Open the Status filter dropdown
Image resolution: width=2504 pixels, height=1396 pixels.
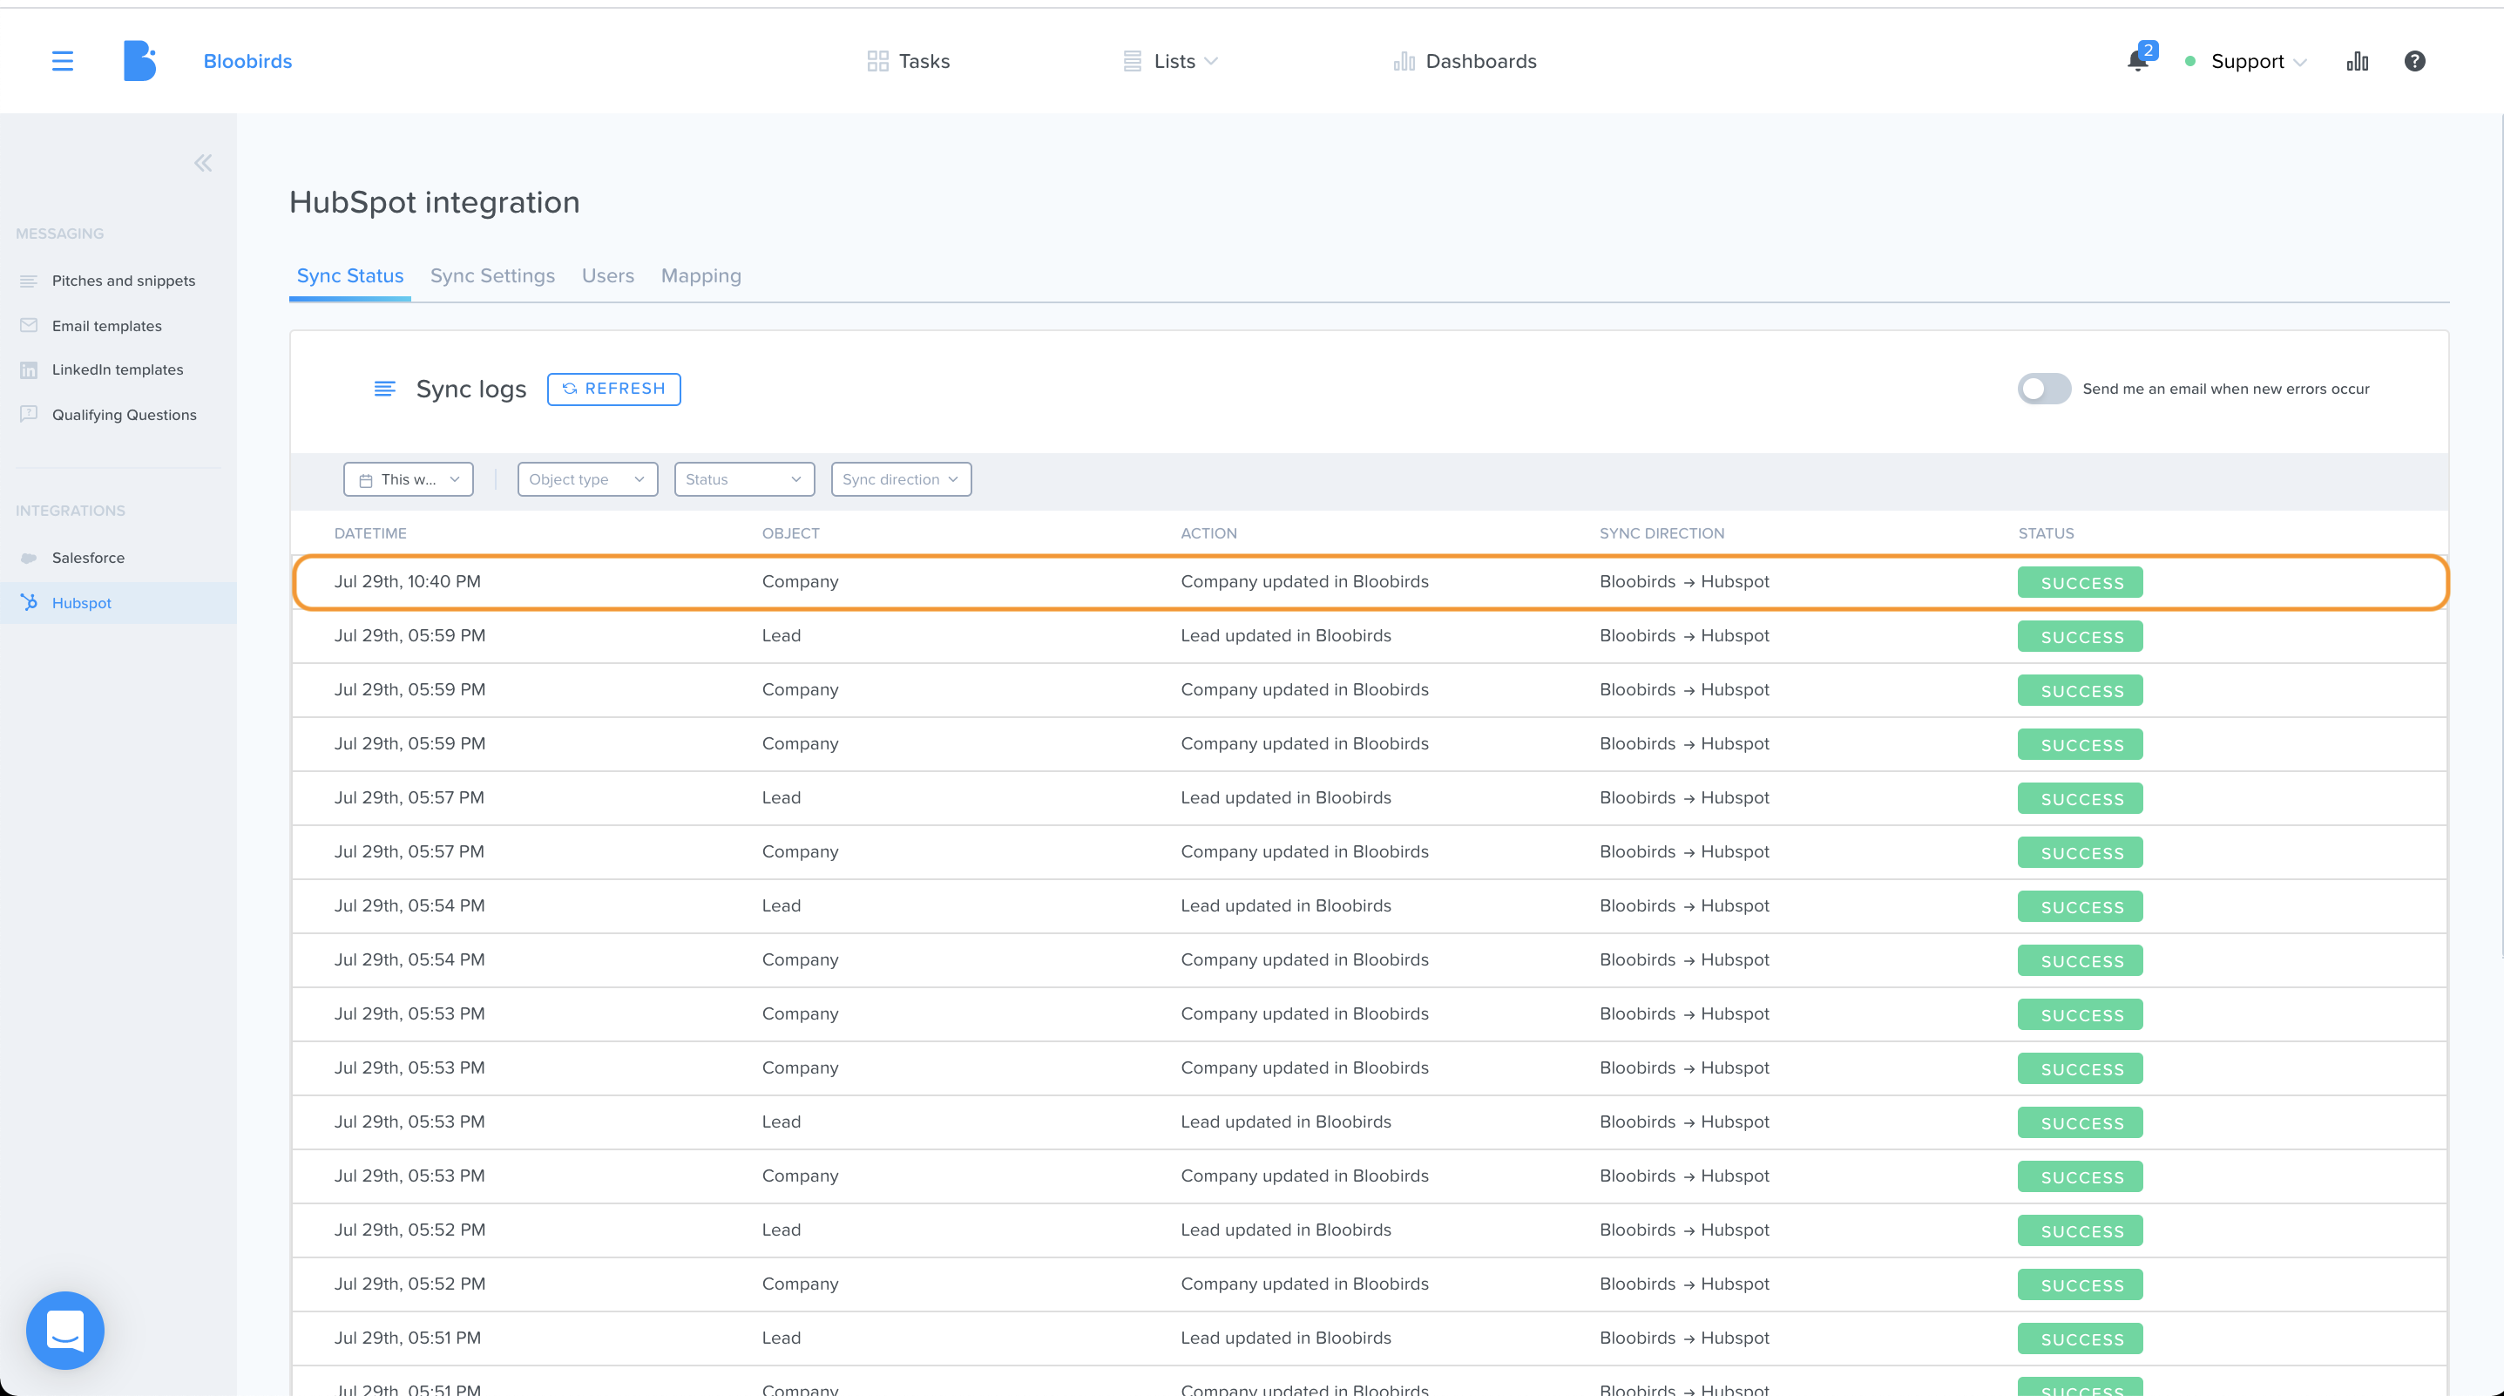coord(745,479)
